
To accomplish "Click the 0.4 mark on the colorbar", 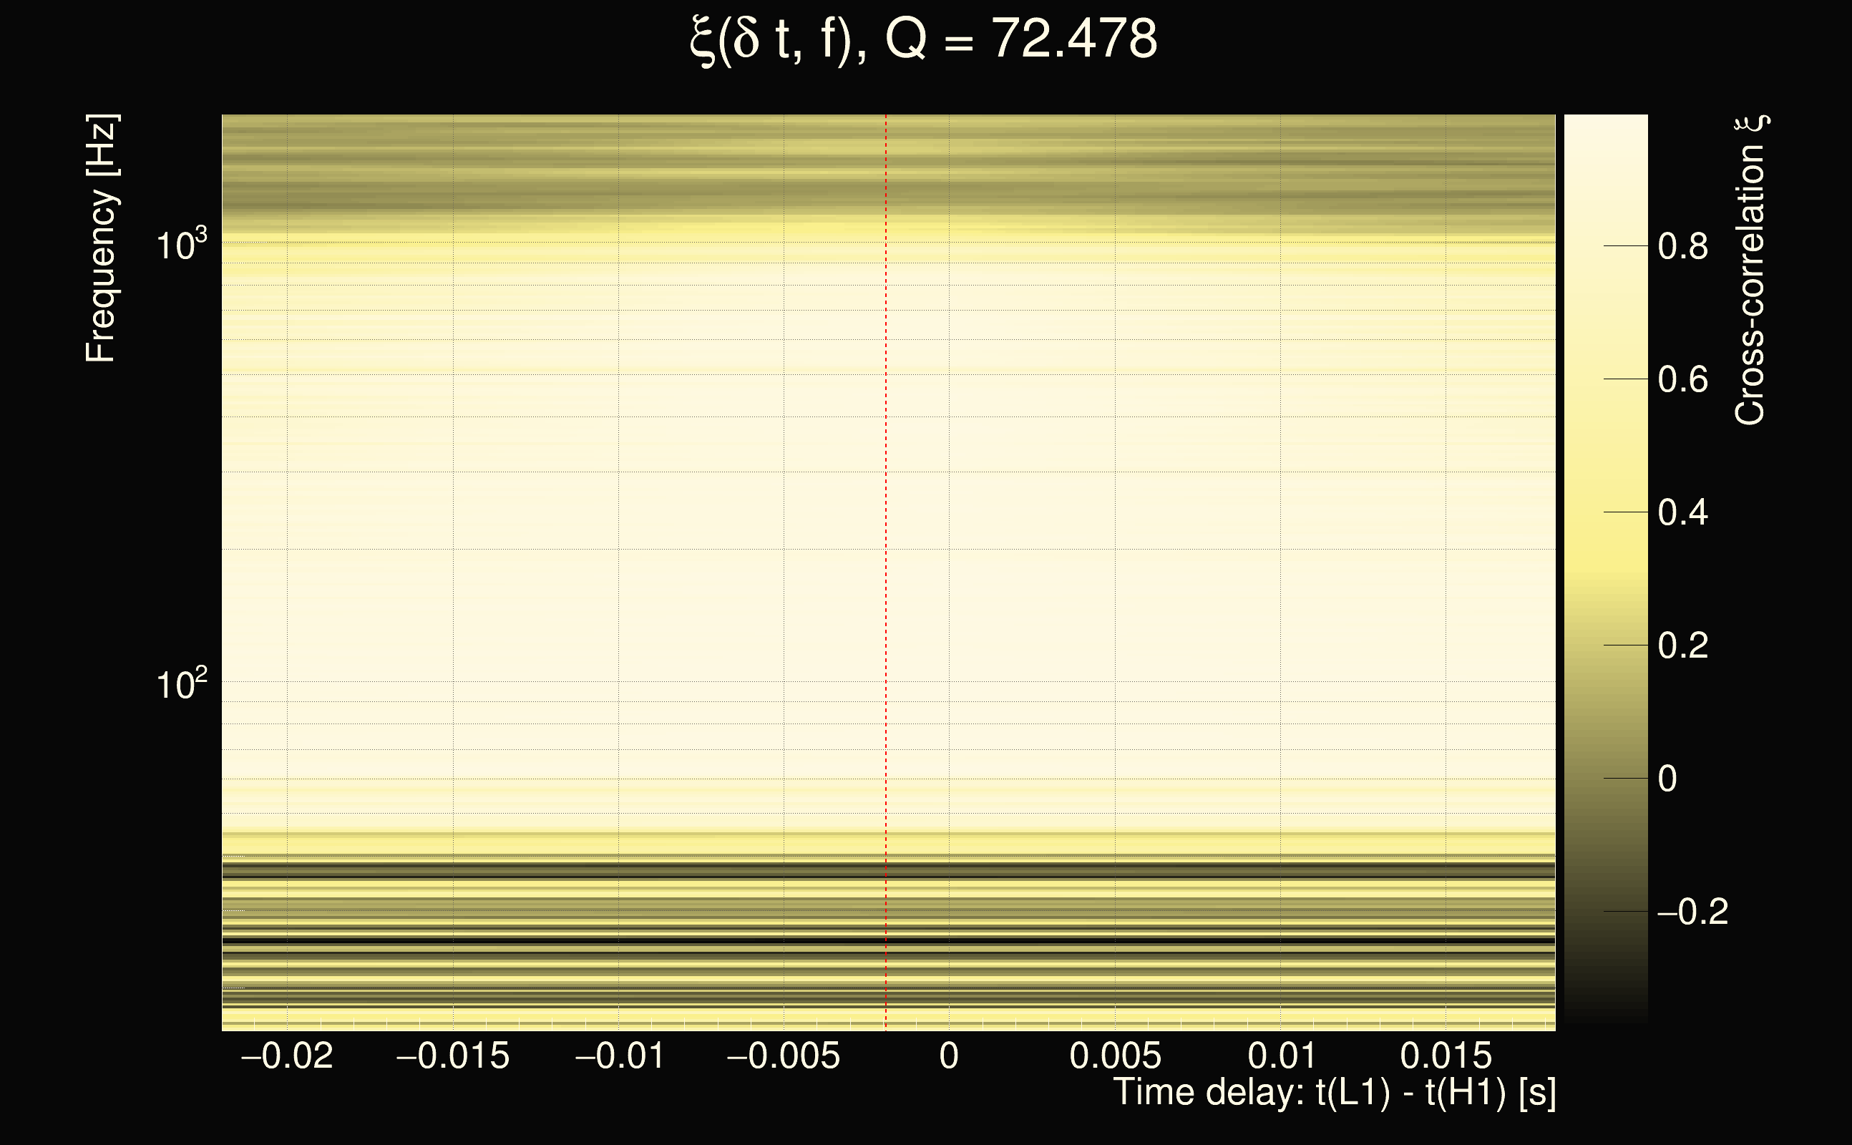I will [1682, 512].
